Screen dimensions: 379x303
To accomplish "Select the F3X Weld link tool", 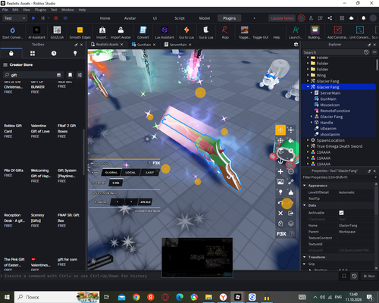I will (x=291, y=182).
